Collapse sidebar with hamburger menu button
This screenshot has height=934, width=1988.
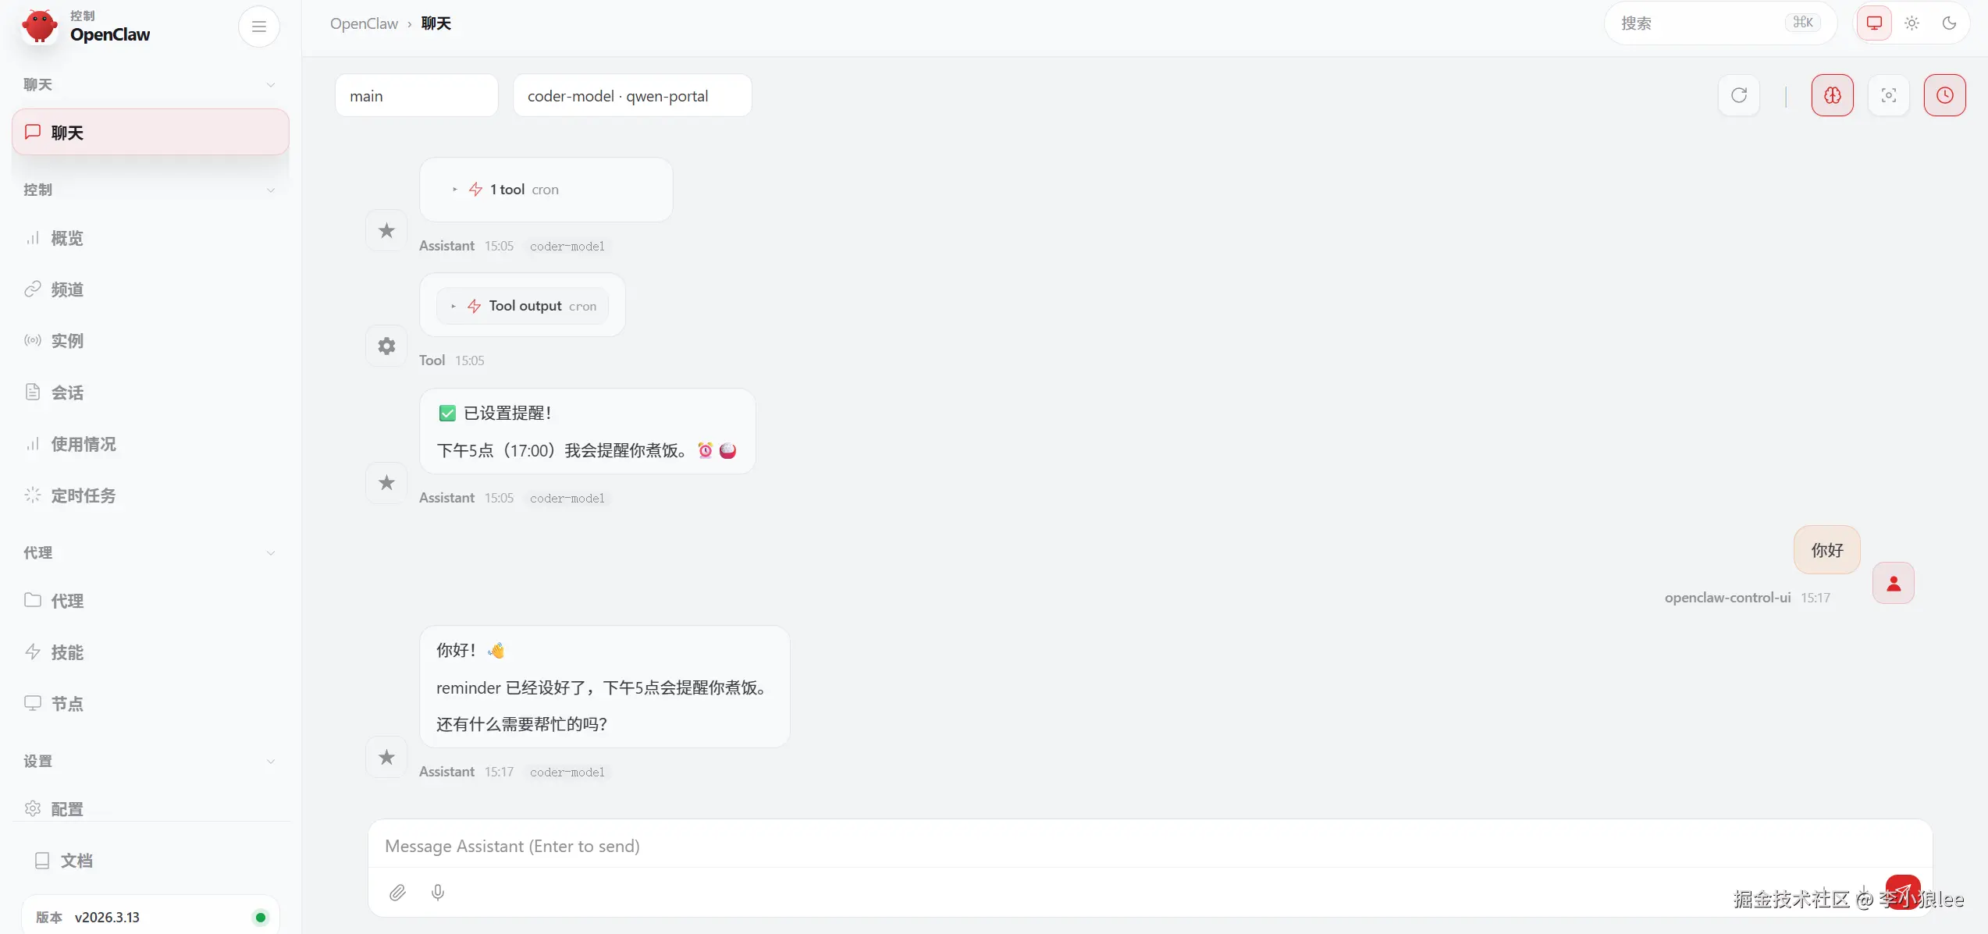tap(259, 27)
